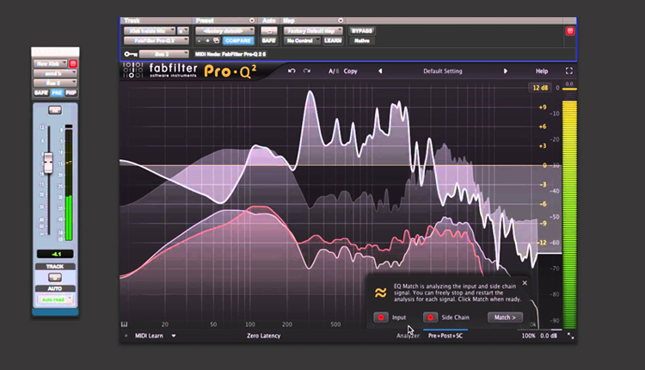
Task: Load the next preset with right arrow
Action: [505, 71]
